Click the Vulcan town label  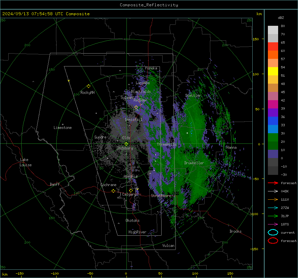tap(169, 246)
